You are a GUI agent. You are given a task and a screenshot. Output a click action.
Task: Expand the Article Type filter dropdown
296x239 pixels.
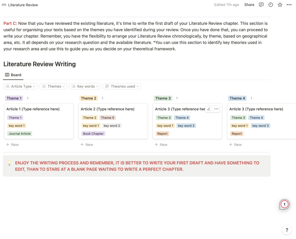tap(20, 86)
